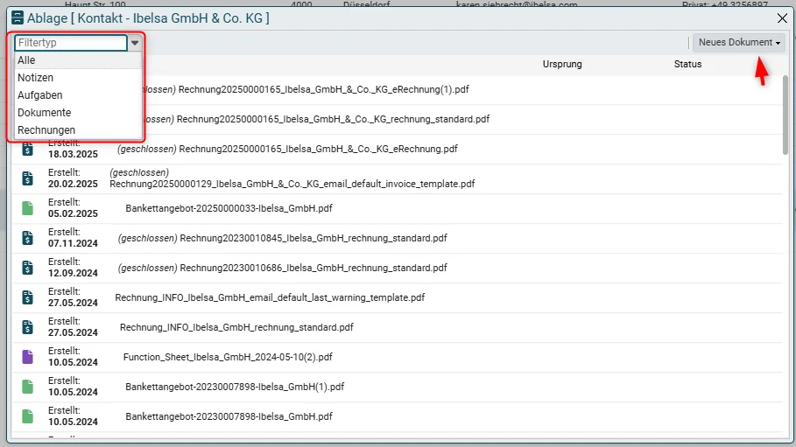Collapse the Filtertyp dropdown arrow

tap(135, 43)
